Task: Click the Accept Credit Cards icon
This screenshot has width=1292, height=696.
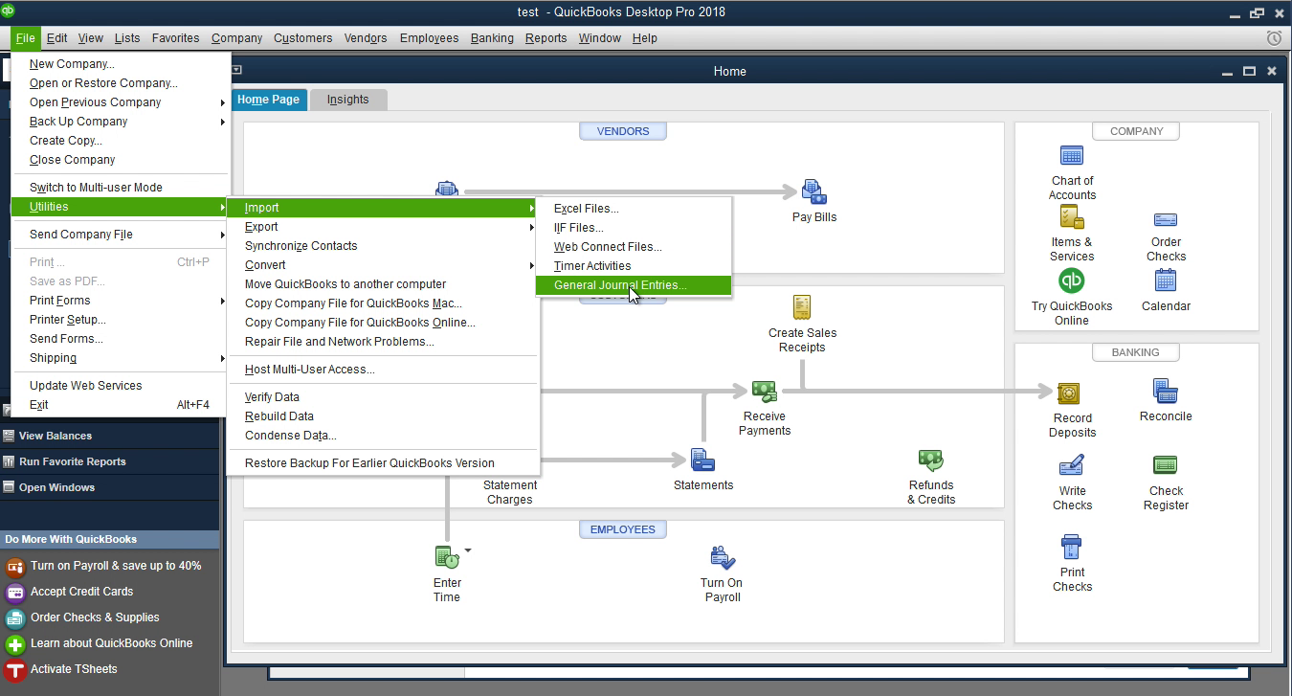Action: tap(14, 592)
